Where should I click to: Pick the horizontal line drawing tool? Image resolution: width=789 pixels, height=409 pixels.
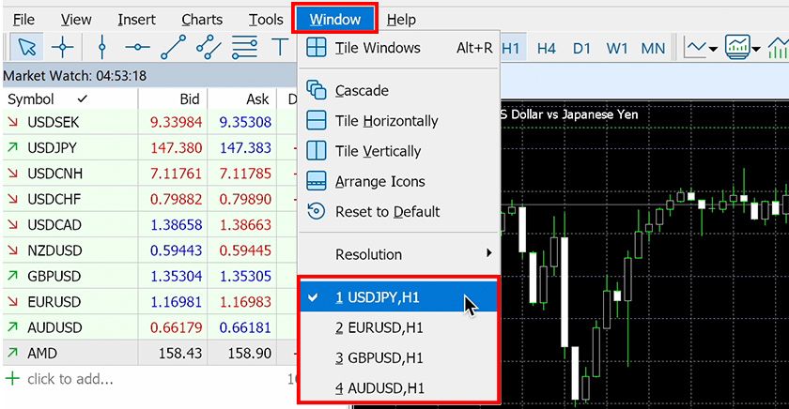137,46
